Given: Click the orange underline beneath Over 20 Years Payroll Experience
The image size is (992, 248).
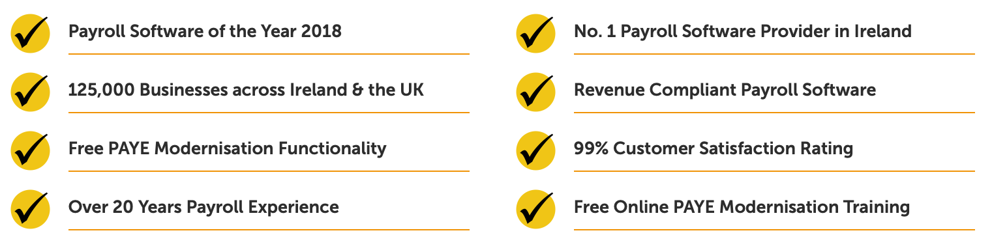Looking at the screenshot, I should (x=269, y=229).
